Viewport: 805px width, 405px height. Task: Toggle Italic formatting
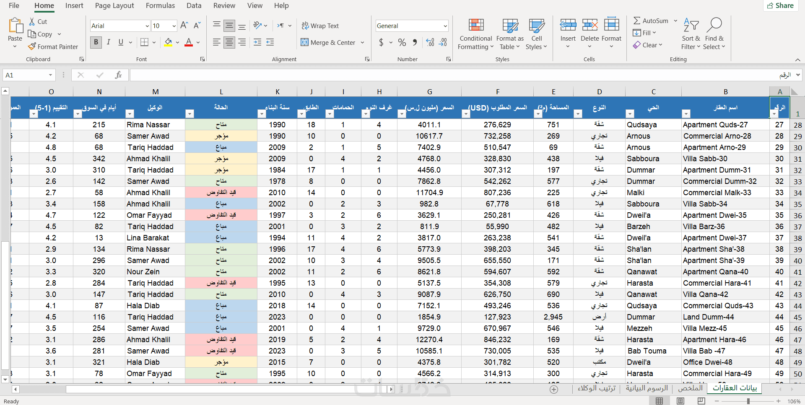pos(109,42)
